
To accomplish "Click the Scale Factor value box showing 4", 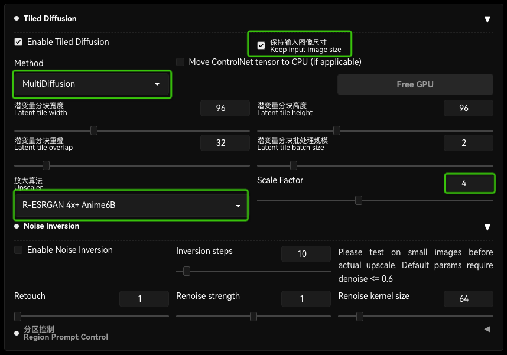I will point(470,183).
